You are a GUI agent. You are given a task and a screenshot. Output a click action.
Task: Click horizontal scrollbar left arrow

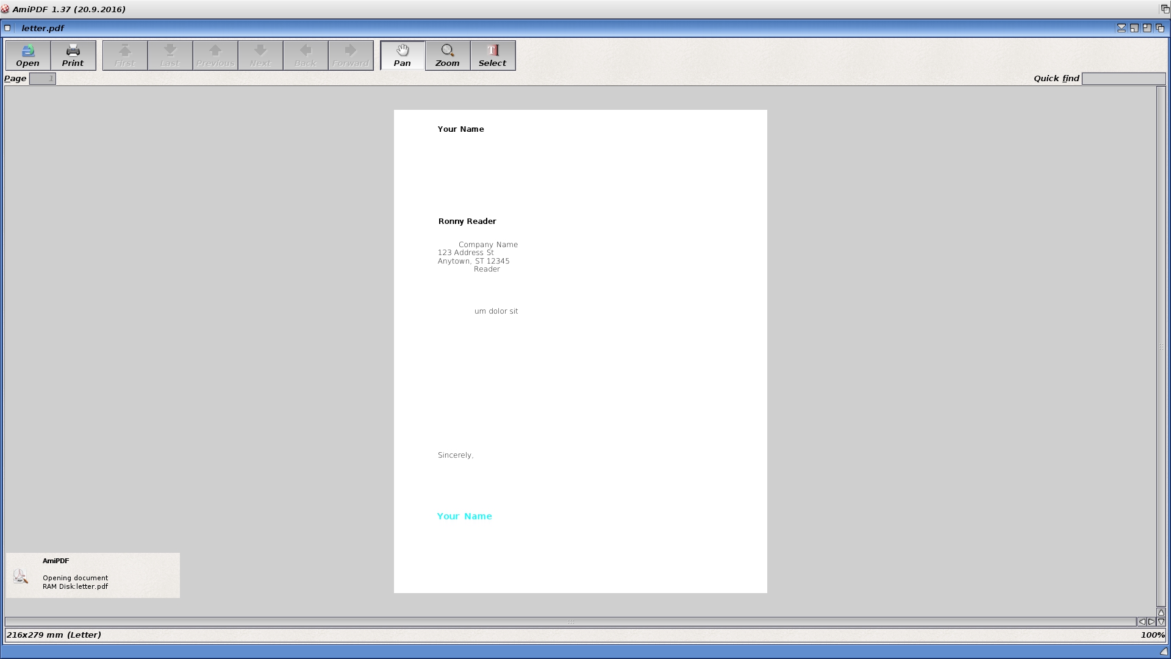coord(1142,622)
